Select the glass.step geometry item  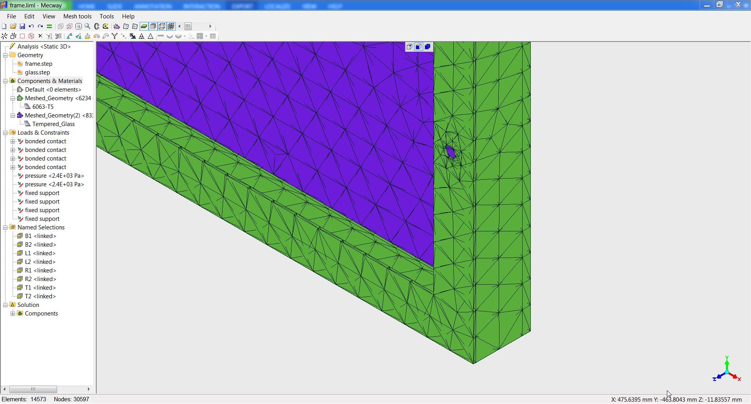(x=38, y=72)
